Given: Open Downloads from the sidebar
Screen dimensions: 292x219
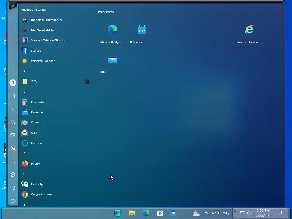Looking at the screenshot, I should coord(13,109).
